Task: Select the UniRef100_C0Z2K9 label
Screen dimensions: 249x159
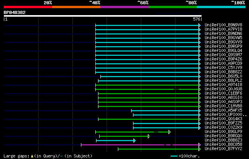Action: (x=223, y=128)
